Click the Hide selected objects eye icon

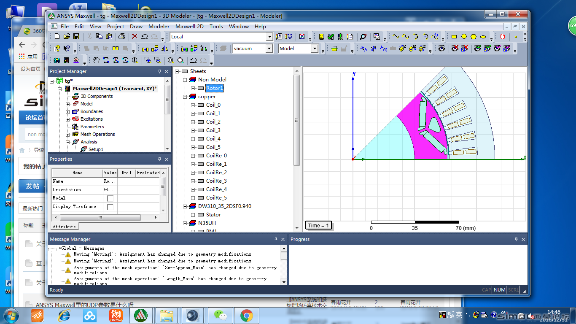tap(455, 49)
